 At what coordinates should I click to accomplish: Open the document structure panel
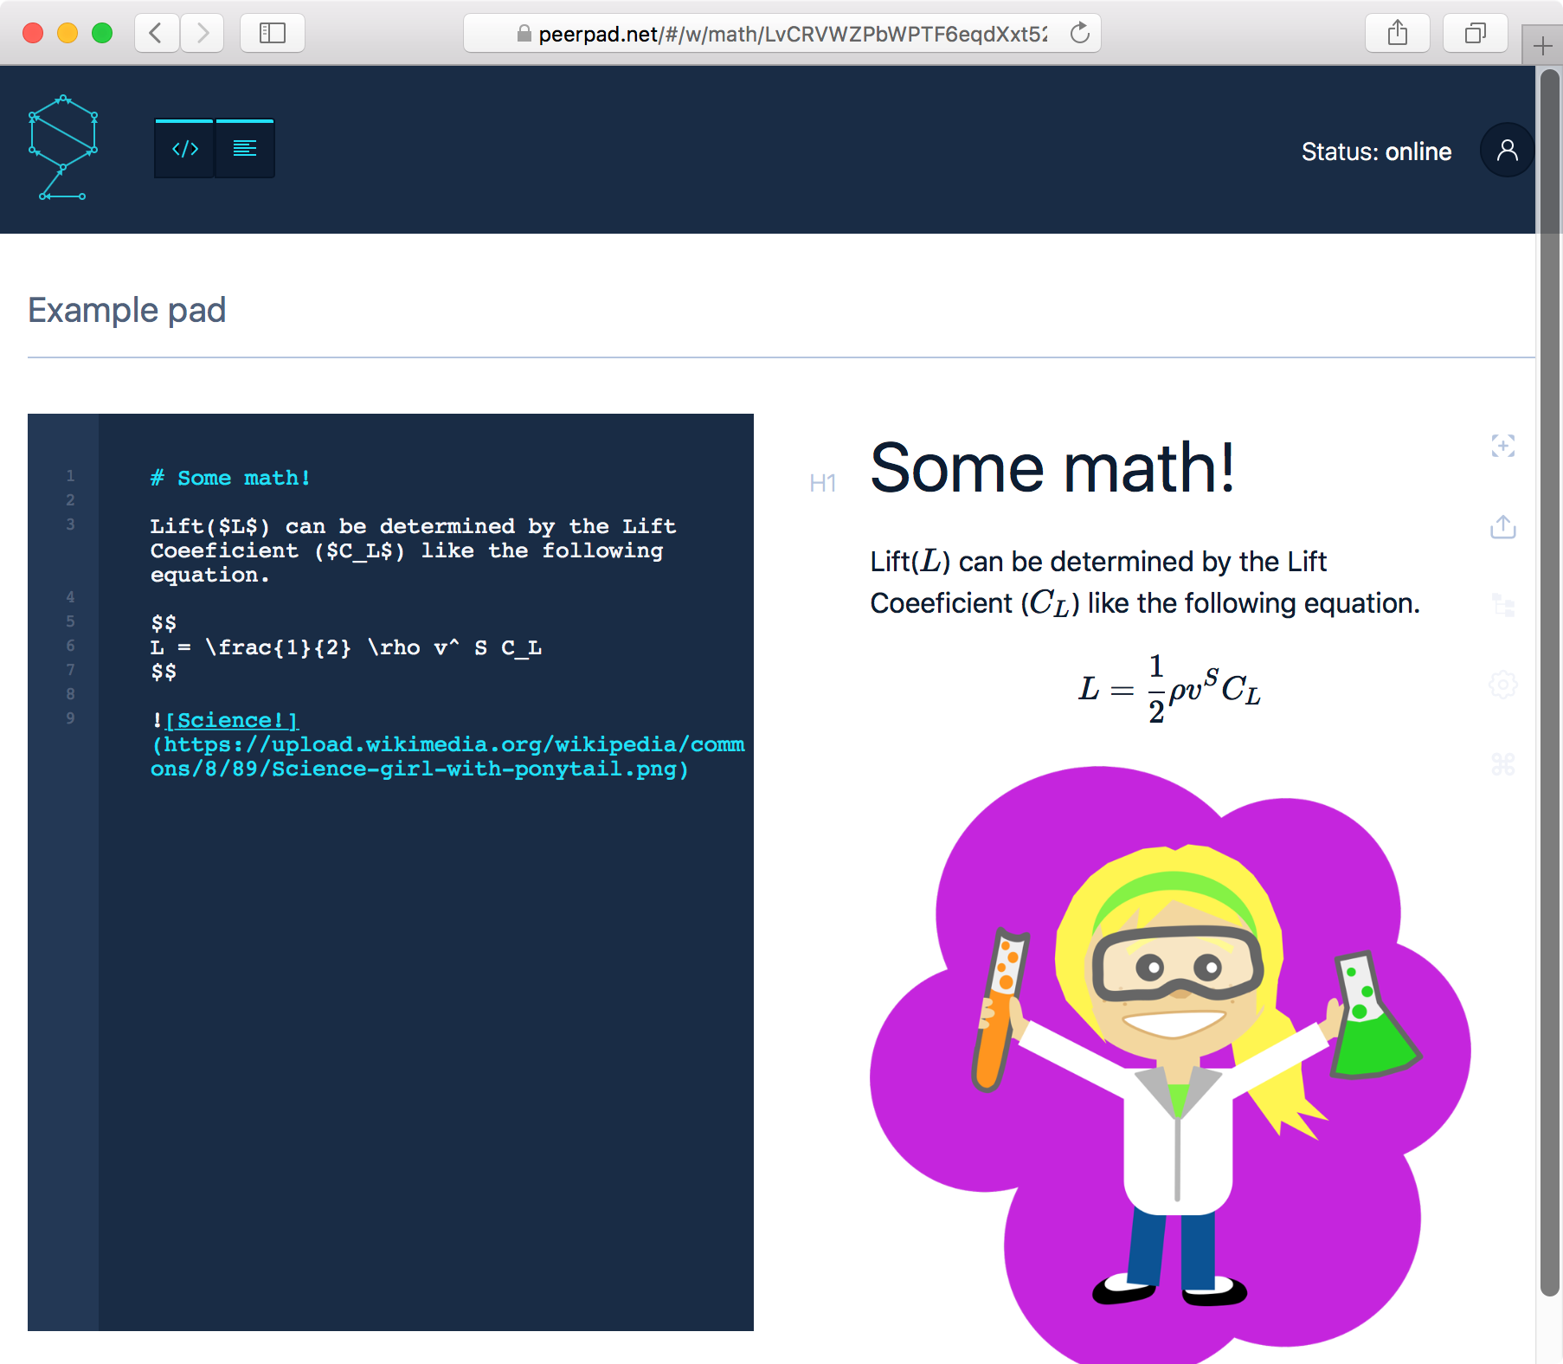(x=1503, y=606)
